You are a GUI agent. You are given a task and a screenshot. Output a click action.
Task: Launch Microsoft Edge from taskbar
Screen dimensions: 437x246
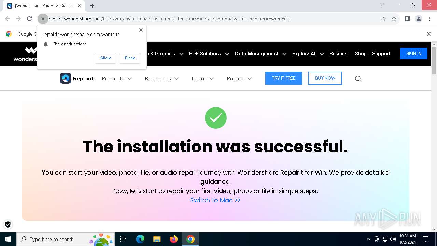[x=140, y=239]
